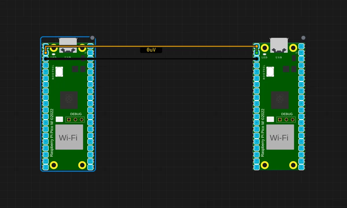Click the USB connector on the left Pico
The width and height of the screenshot is (347, 208).
point(68,45)
